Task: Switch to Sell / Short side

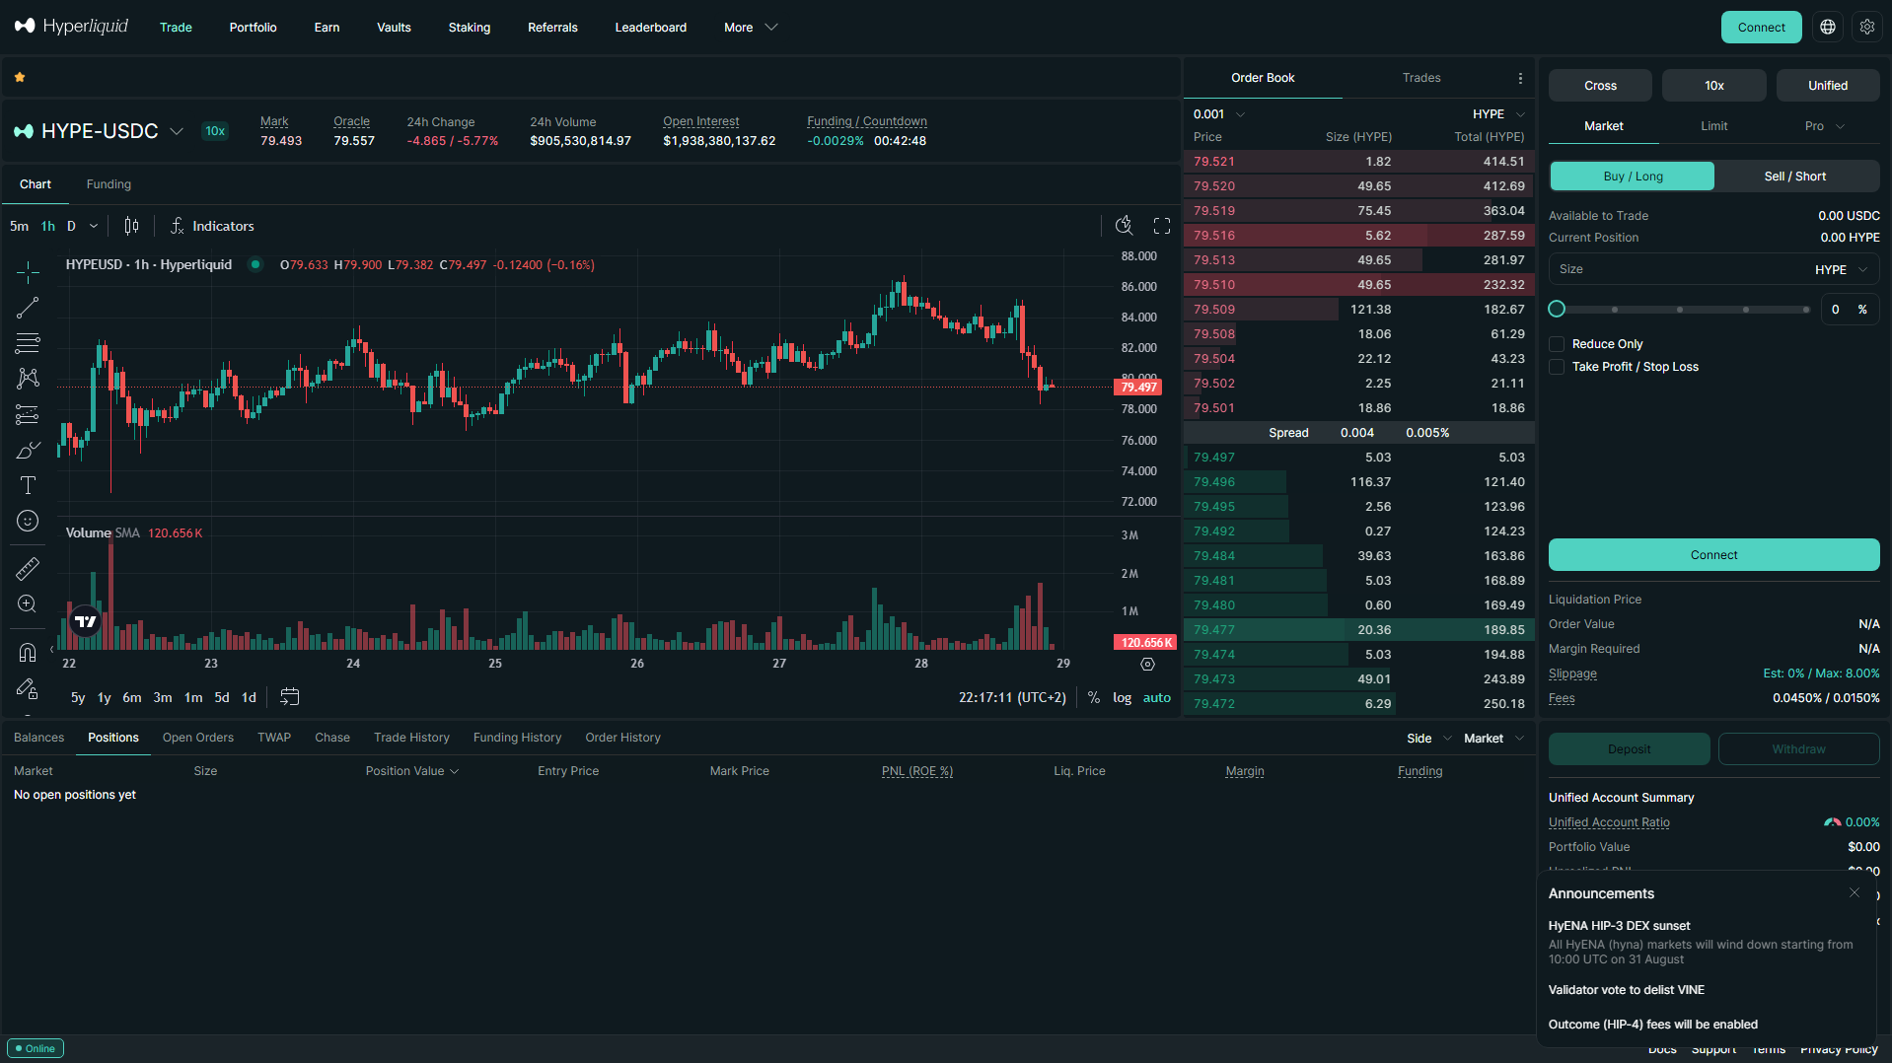Action: pyautogui.click(x=1795, y=177)
